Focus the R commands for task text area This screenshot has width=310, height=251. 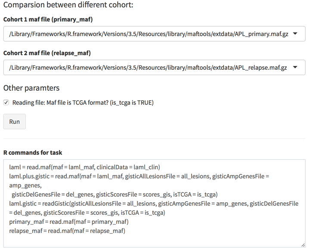[x=155, y=203]
